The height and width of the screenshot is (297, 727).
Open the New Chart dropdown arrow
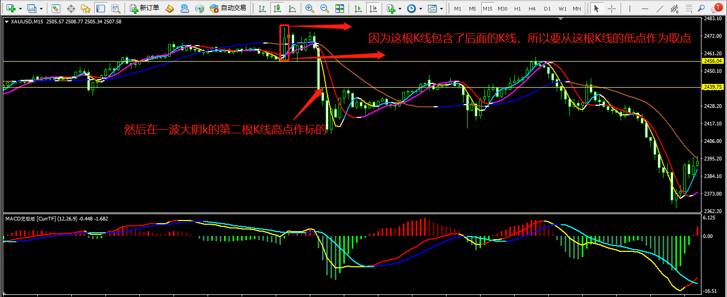pyautogui.click(x=20, y=9)
